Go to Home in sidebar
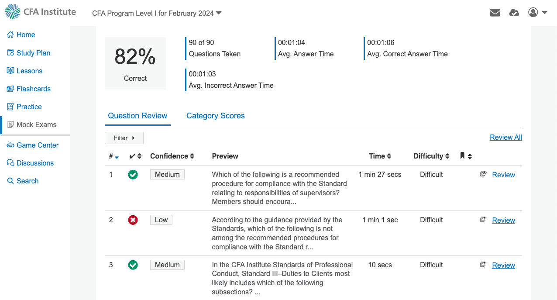Screen dimensions: 557x300 coord(26,35)
